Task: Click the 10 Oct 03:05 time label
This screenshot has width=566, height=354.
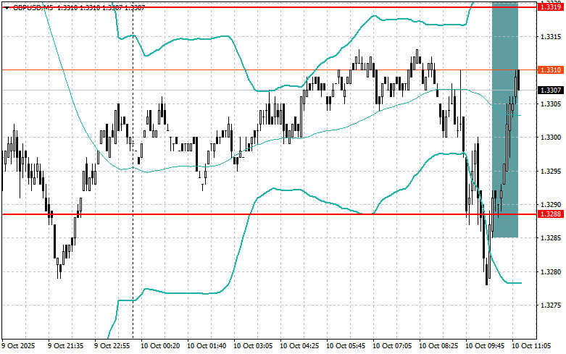Action: tap(252, 346)
